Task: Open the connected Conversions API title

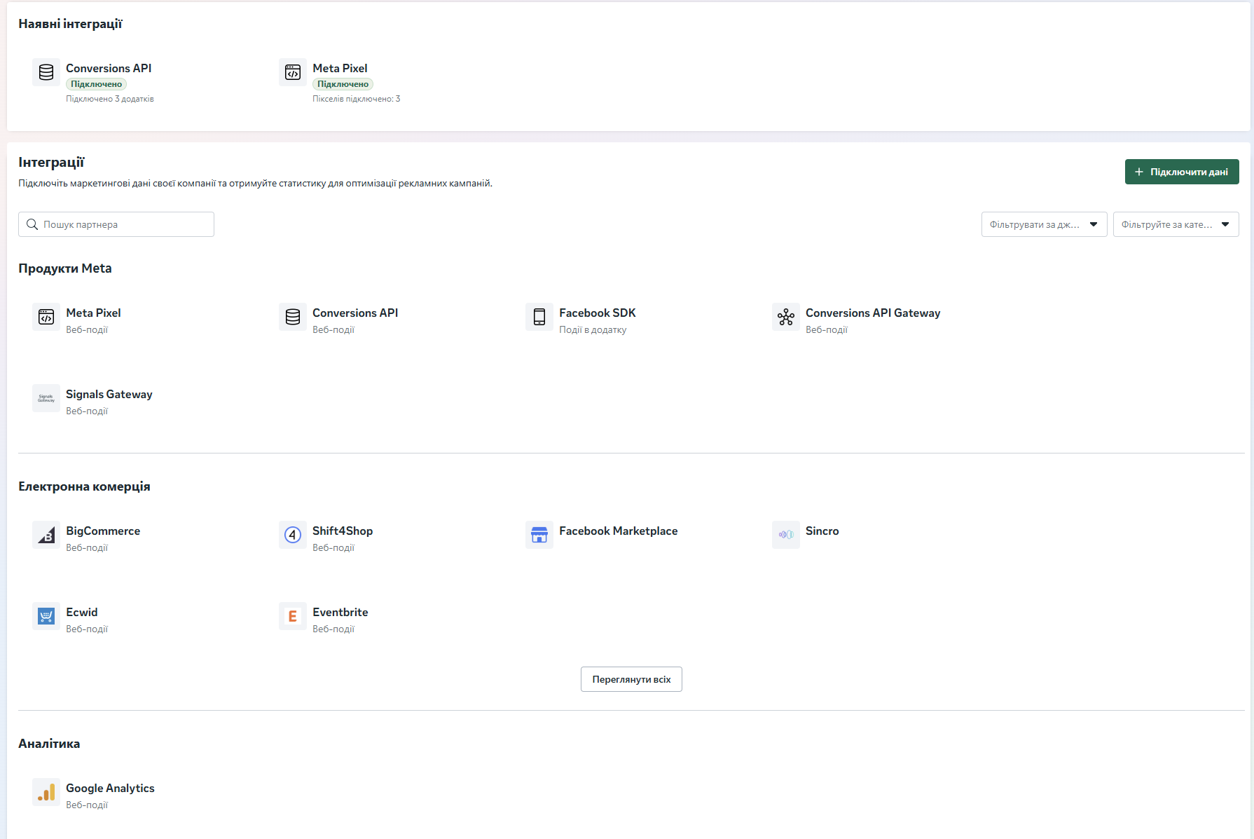Action: click(109, 68)
